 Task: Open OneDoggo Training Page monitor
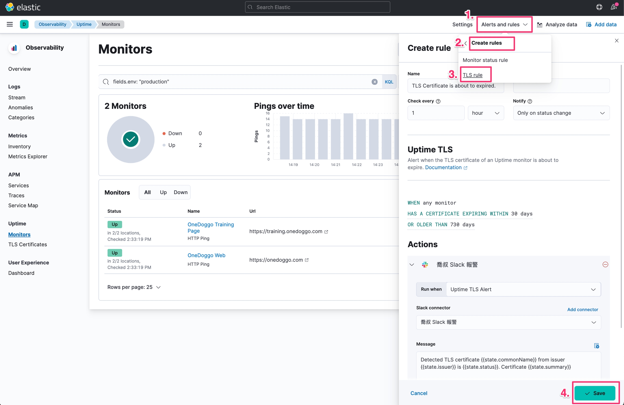[210, 228]
